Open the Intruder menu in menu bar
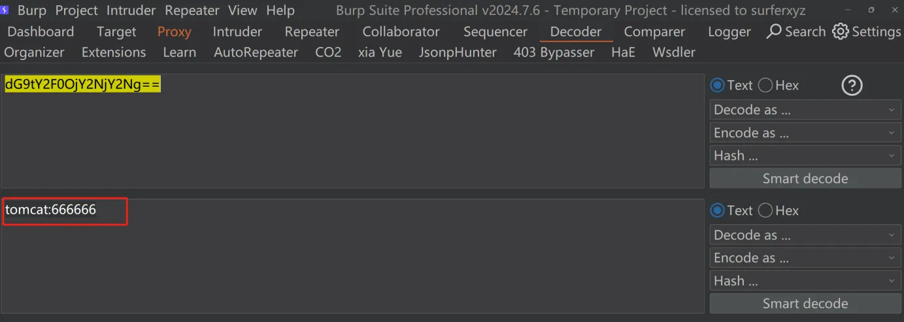904x322 pixels. tap(131, 10)
